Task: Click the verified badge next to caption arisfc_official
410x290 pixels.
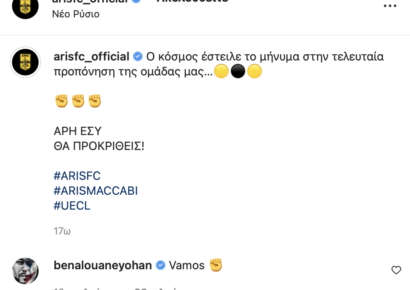Action: (x=138, y=57)
